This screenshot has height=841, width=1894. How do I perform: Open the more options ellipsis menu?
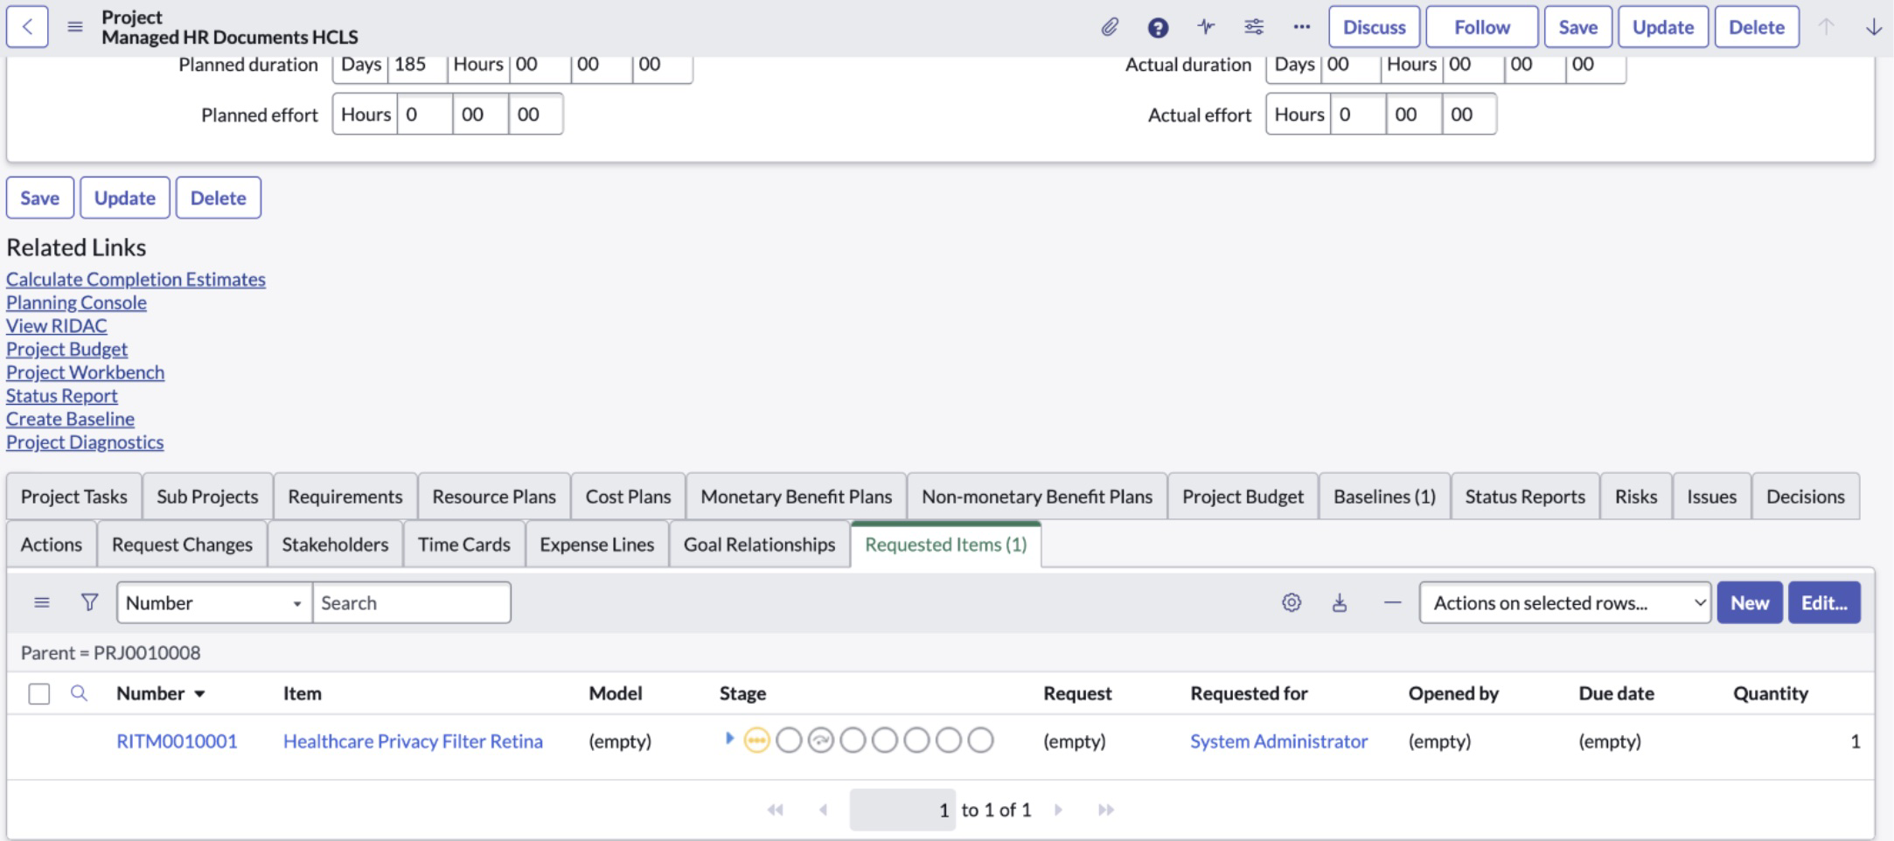click(x=1301, y=26)
